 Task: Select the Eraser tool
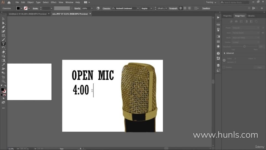[3, 52]
